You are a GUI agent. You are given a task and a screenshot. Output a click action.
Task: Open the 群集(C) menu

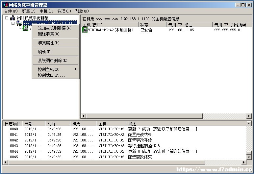click(29, 11)
